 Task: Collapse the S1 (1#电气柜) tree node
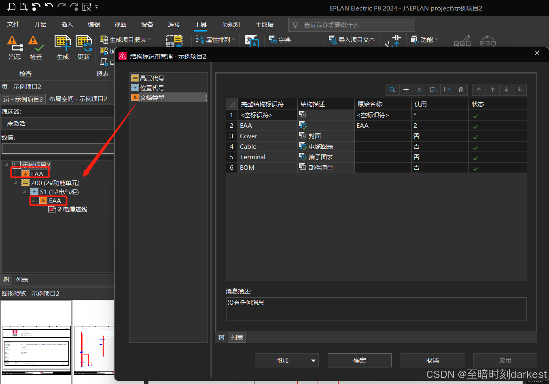(24, 192)
